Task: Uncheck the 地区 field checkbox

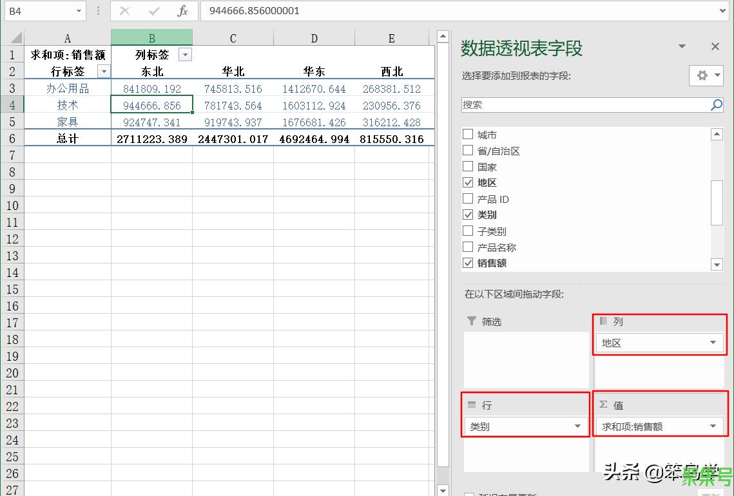Action: 468,183
